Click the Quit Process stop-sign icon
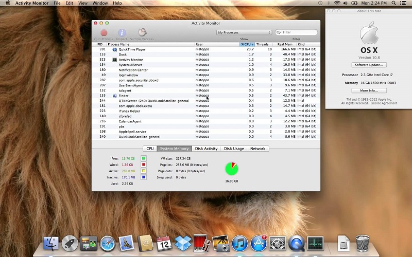Screen dimensions: 412x257 104,33
